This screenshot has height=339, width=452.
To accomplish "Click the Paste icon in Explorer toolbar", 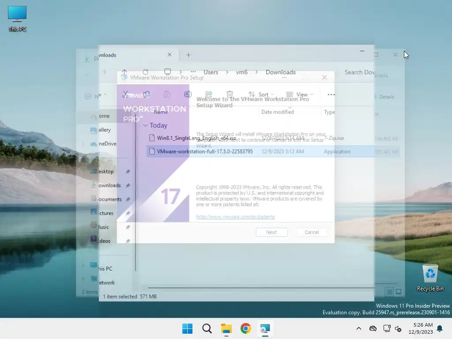I will 167,94.
